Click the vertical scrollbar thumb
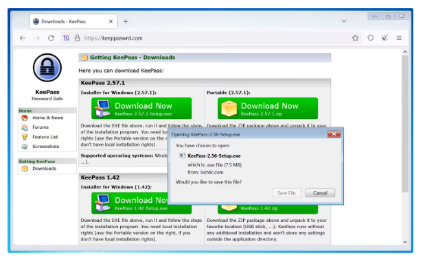Screen dimensions: 425x261 point(405,124)
